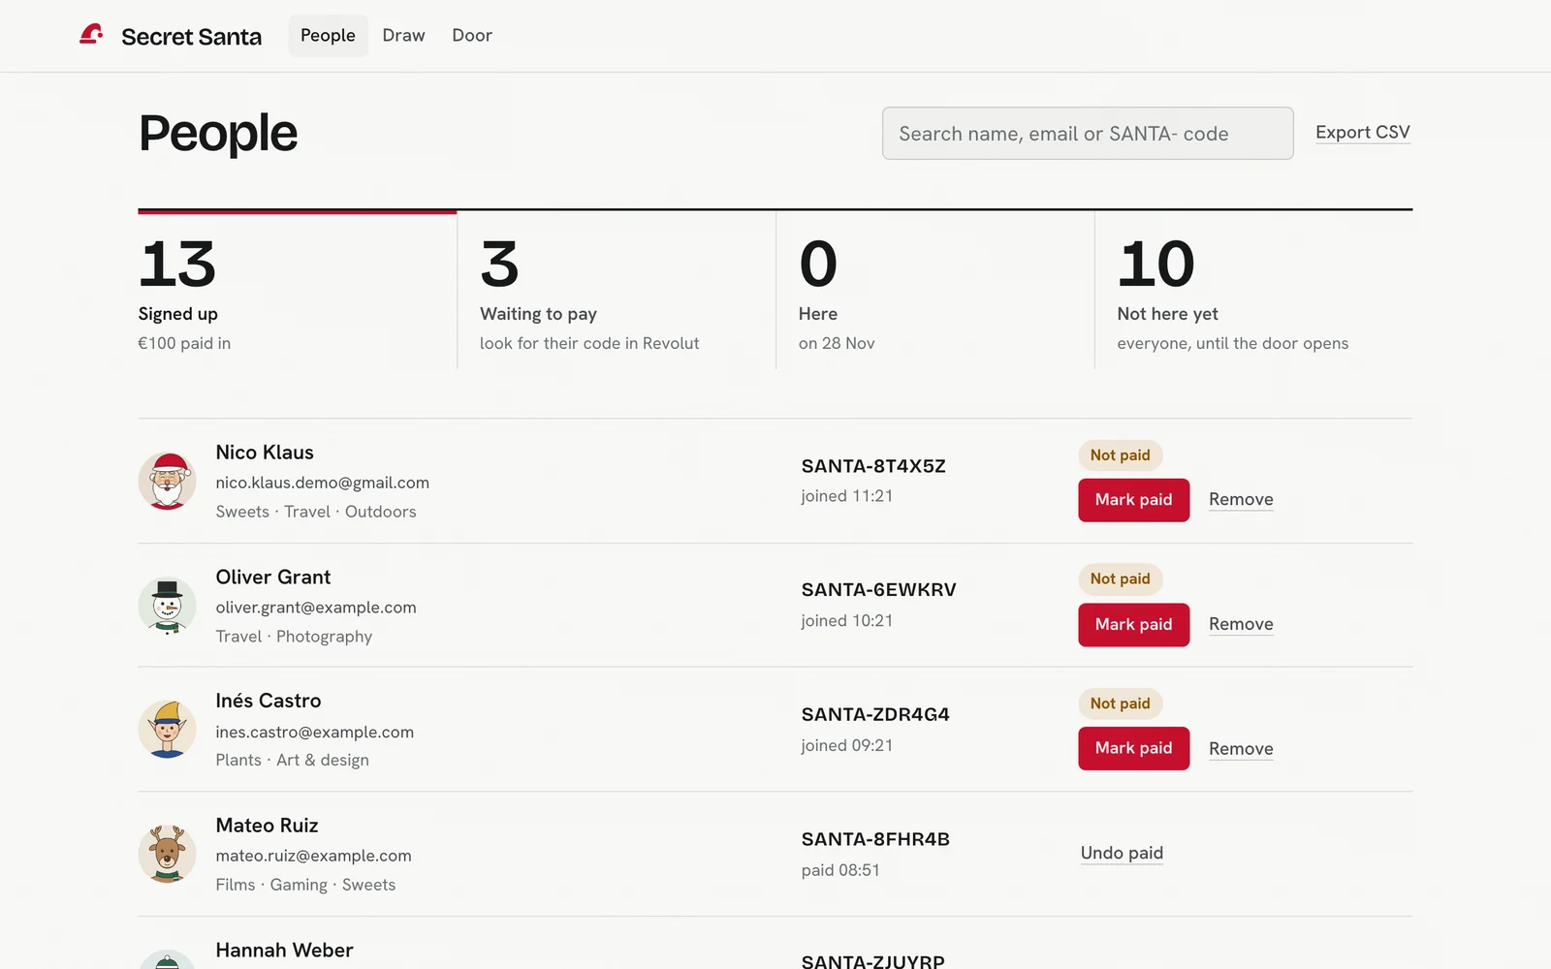Image resolution: width=1551 pixels, height=969 pixels.
Task: Click code SANTA-8T4X5Z
Action: pyautogui.click(x=873, y=466)
